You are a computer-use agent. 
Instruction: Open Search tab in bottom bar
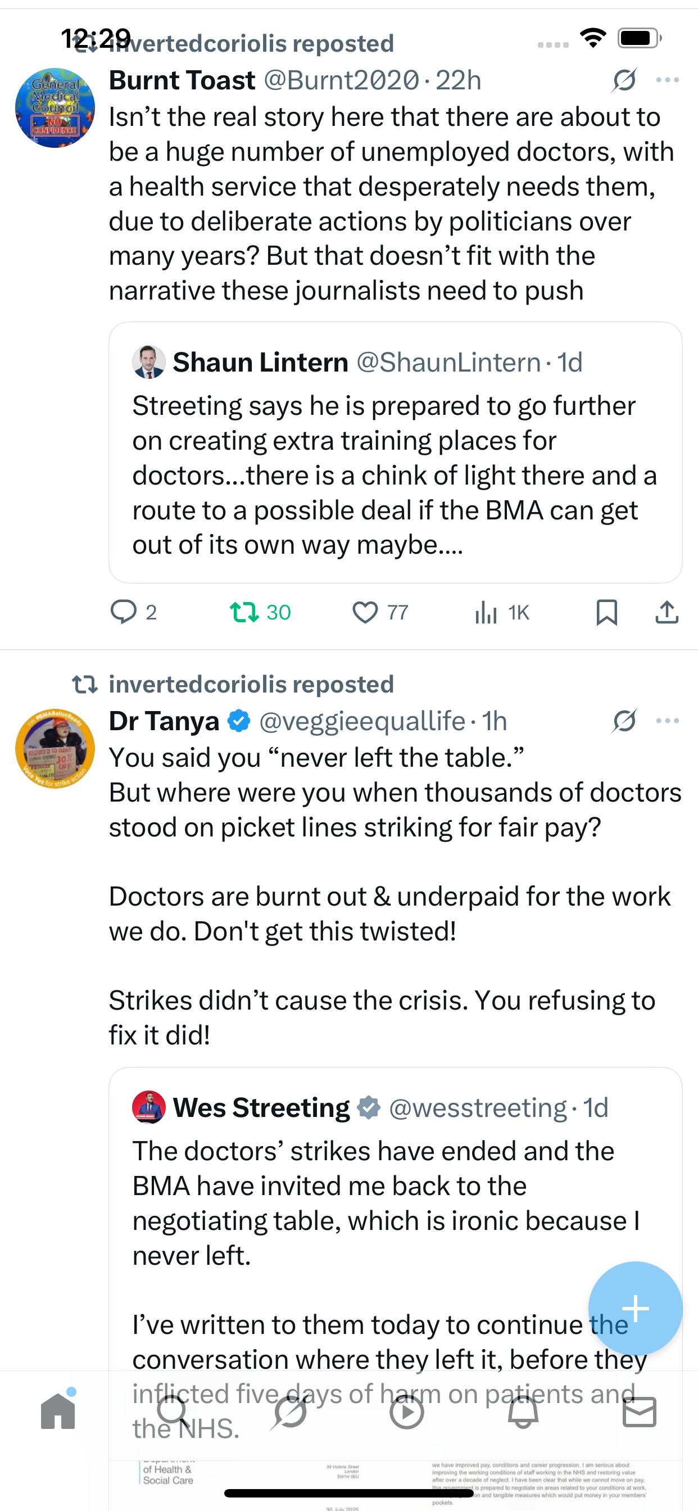[173, 1412]
